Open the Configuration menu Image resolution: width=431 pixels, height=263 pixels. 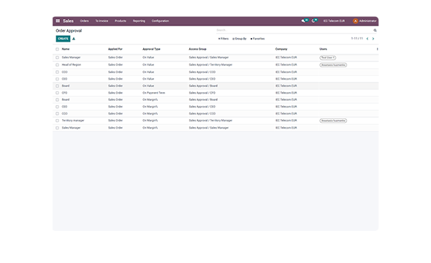[x=160, y=21]
